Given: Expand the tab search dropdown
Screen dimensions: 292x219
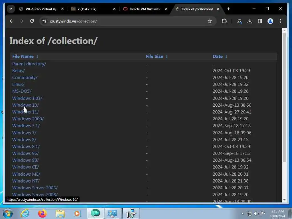Looking at the screenshot, I should [11, 9].
